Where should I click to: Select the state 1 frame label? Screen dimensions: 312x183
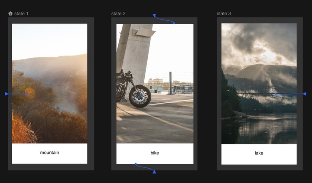(x=21, y=13)
